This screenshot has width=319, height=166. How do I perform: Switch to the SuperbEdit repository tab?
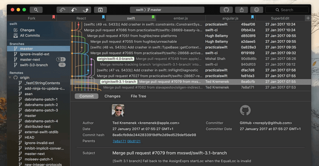[x=280, y=18]
